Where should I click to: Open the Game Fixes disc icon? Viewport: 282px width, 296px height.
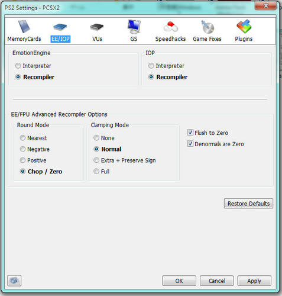(208, 27)
